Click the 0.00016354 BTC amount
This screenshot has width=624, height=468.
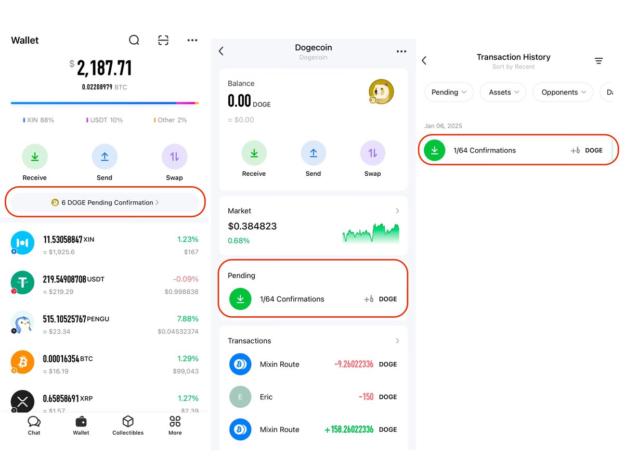(68, 359)
